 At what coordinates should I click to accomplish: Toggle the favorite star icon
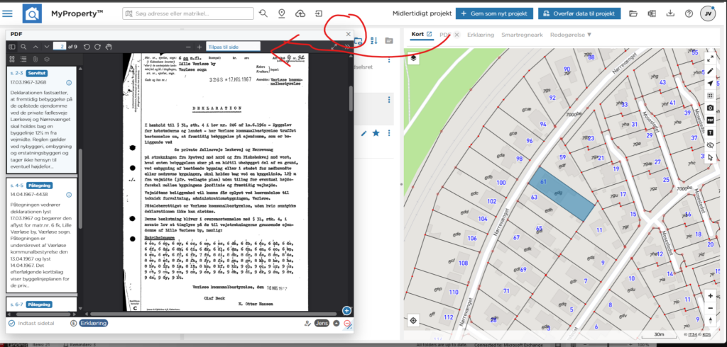[x=376, y=133]
